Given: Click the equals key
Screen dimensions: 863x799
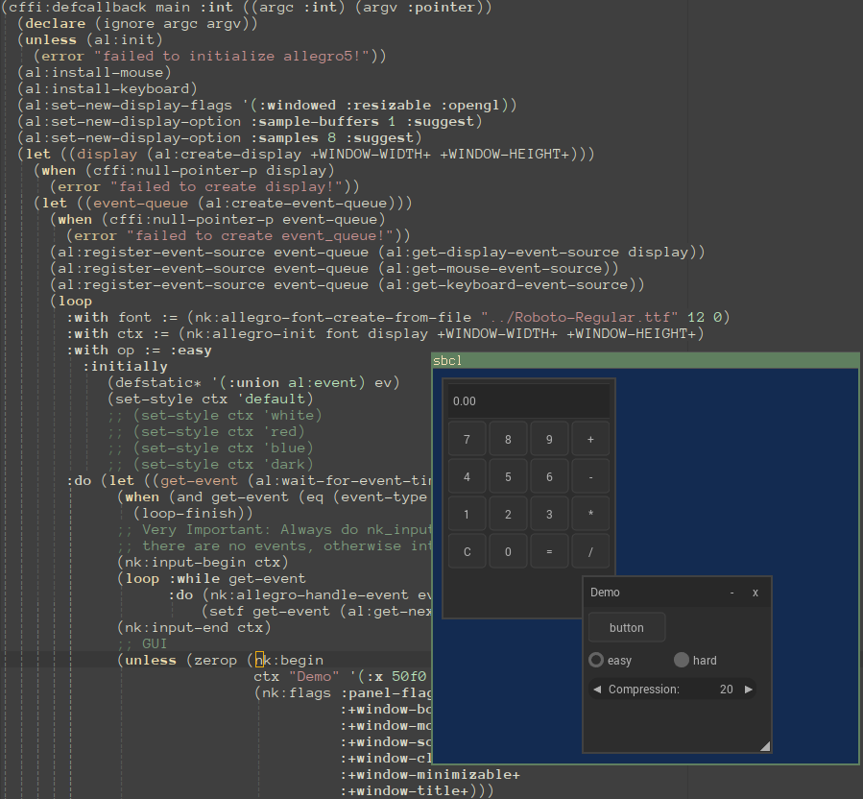Looking at the screenshot, I should pos(549,552).
